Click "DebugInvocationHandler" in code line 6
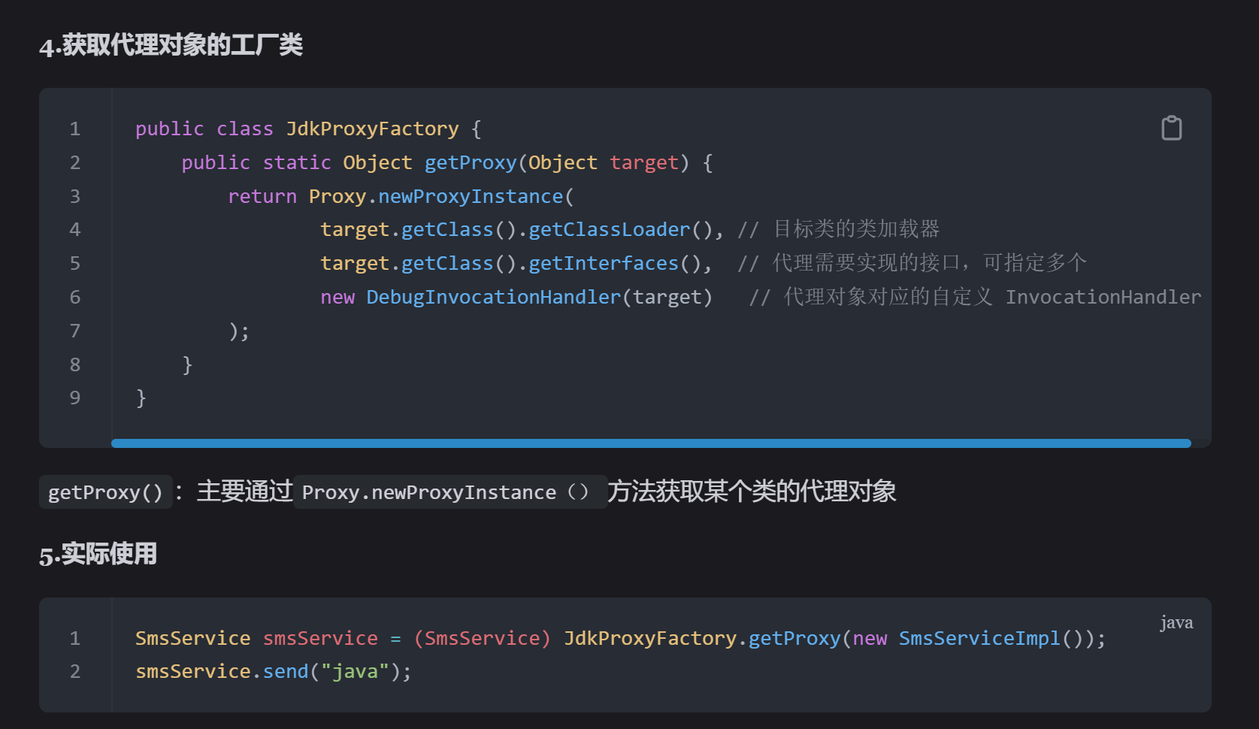The image size is (1259, 729). tap(494, 298)
